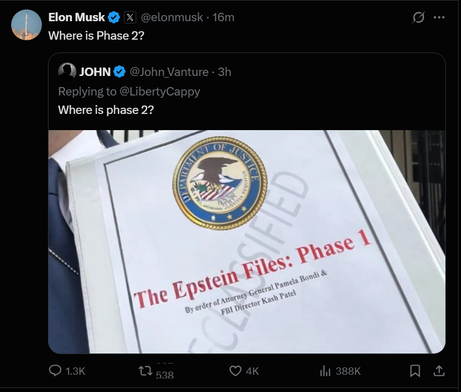Image resolution: width=461 pixels, height=392 pixels.
Task: Like the post with heart icon
Action: tap(235, 371)
